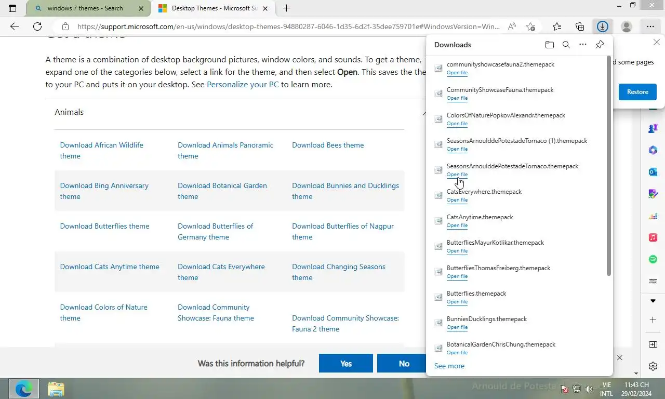Add a new sidebar app with plus
Viewport: 665px width, 399px height.
tap(653, 320)
